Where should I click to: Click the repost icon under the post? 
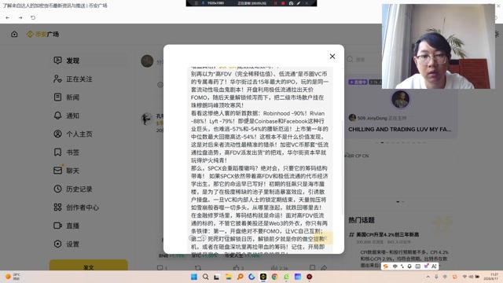[x=198, y=267]
